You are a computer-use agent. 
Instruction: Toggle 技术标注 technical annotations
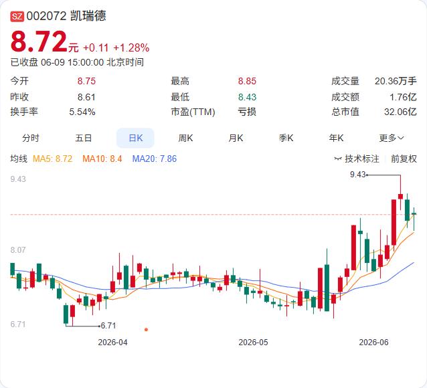coord(361,159)
